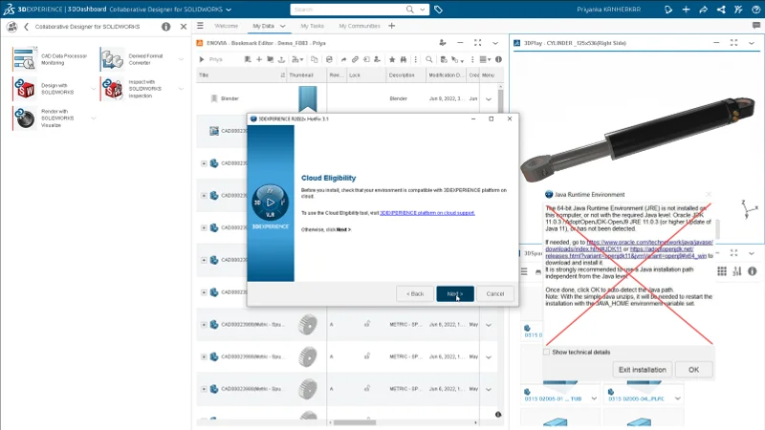The height and width of the screenshot is (430, 765).
Task: Open the tools and utilities icon in top bar
Action: 738,10
